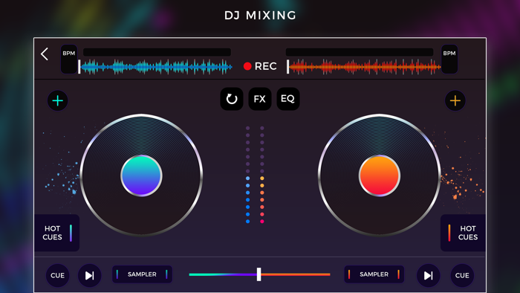
Task: Click the blue left deck waveform
Action: pyautogui.click(x=156, y=67)
